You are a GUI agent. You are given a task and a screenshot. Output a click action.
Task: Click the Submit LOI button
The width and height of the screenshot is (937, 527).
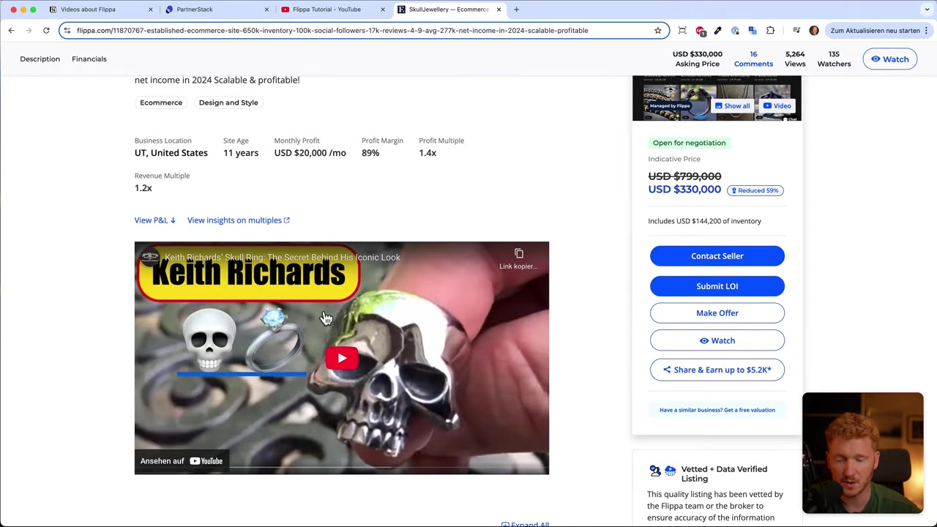717,286
